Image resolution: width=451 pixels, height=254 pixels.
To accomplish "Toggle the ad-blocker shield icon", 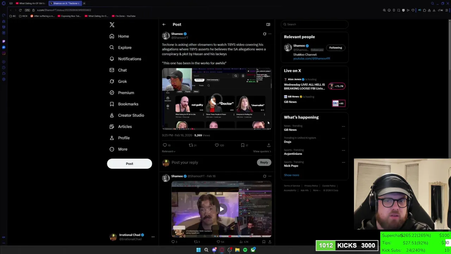I will [x=403, y=10].
